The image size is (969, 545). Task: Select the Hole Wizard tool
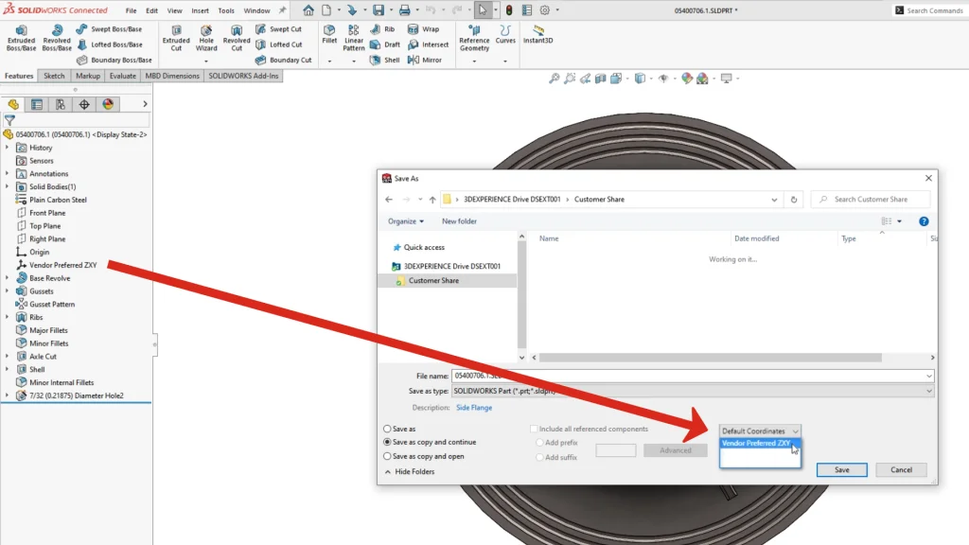(x=206, y=37)
